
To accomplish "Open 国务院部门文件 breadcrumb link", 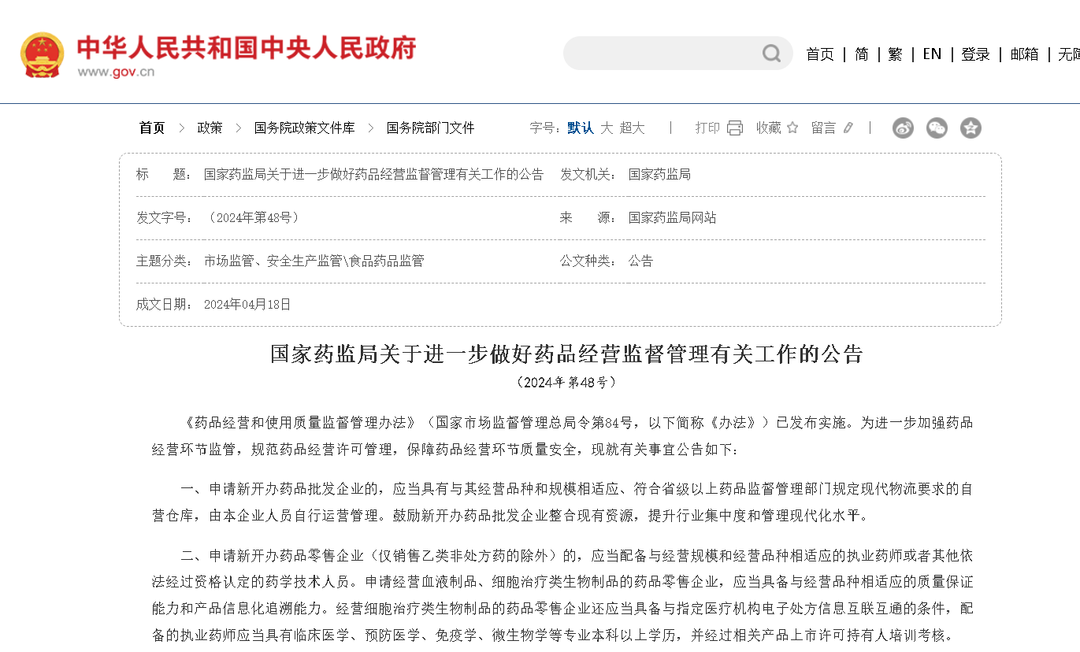I will [x=430, y=128].
